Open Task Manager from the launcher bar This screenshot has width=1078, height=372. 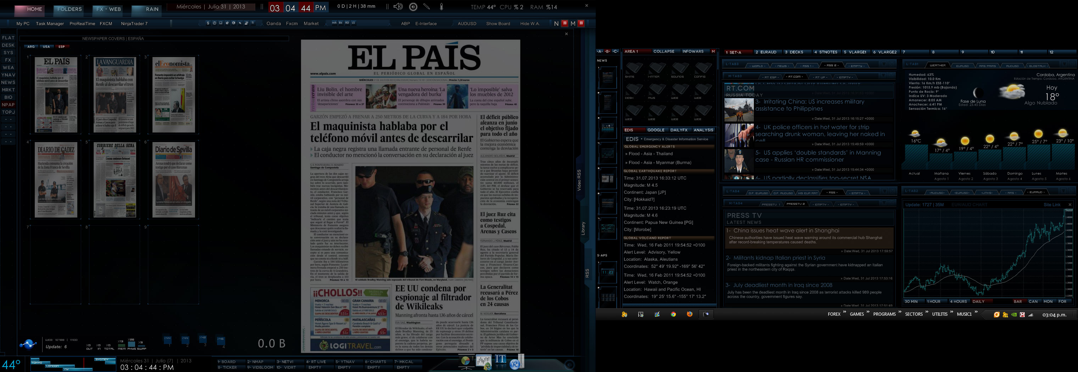point(50,24)
